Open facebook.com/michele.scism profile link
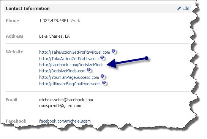This screenshot has height=139, width=207. [x=65, y=121]
